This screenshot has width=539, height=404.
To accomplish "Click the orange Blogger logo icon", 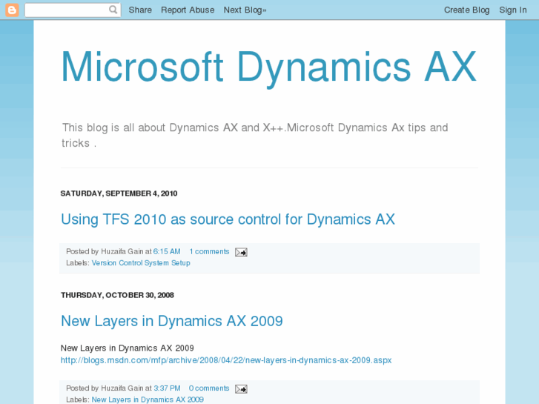I will point(12,10).
